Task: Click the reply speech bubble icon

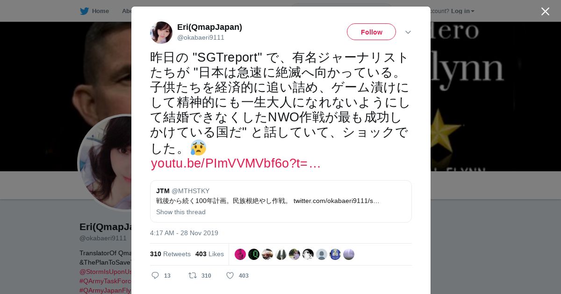Action: (155, 275)
